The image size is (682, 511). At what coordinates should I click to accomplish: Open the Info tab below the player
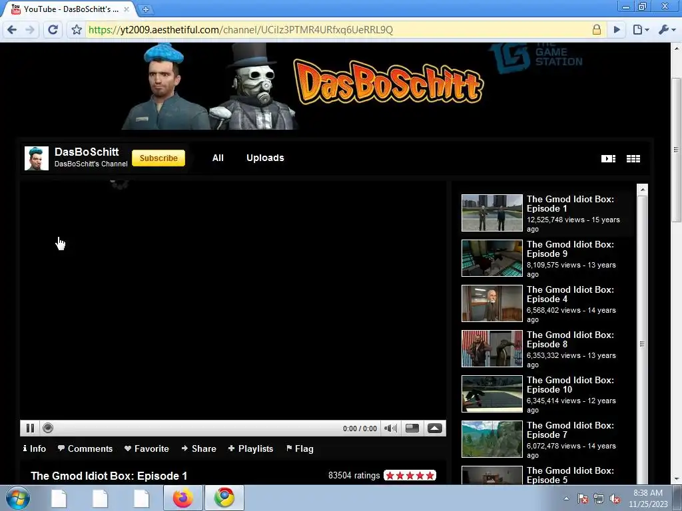point(35,448)
